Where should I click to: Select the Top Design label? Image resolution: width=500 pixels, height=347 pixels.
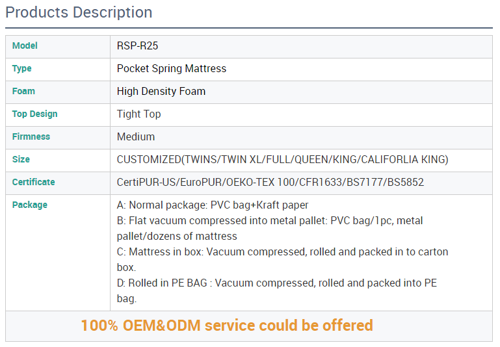(35, 114)
